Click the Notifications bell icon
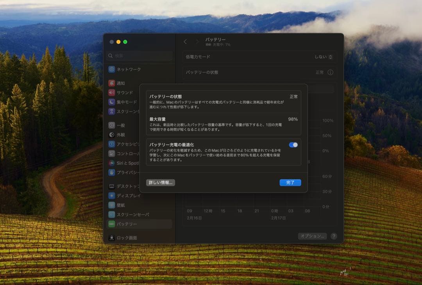This screenshot has width=422, height=285. click(x=112, y=83)
